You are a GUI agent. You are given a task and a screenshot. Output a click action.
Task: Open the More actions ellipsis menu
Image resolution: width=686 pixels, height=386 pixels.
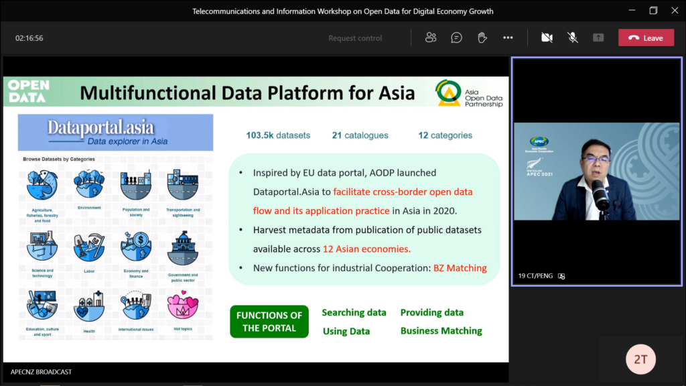click(508, 38)
